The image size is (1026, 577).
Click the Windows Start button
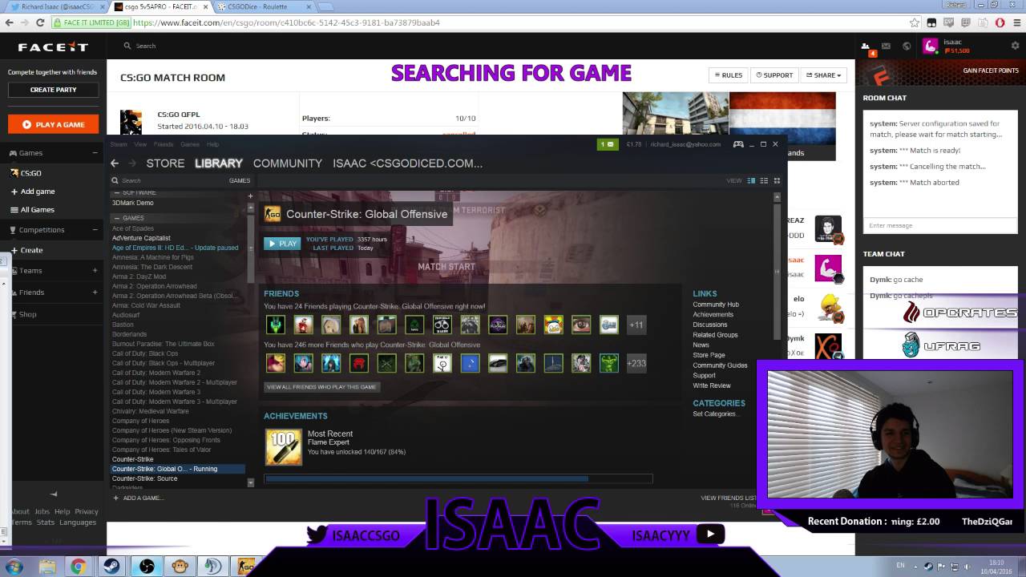[x=14, y=567]
